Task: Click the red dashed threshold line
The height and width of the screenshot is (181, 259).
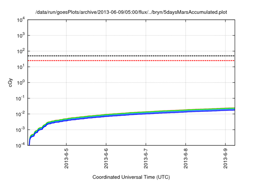Action: click(x=131, y=61)
